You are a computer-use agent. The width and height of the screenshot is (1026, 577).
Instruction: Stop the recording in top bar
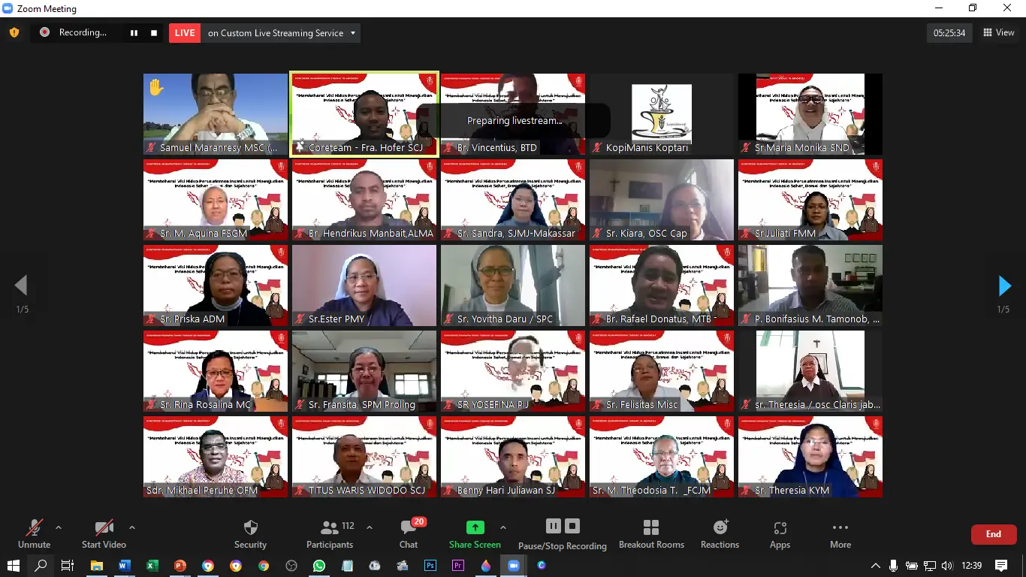coord(154,33)
